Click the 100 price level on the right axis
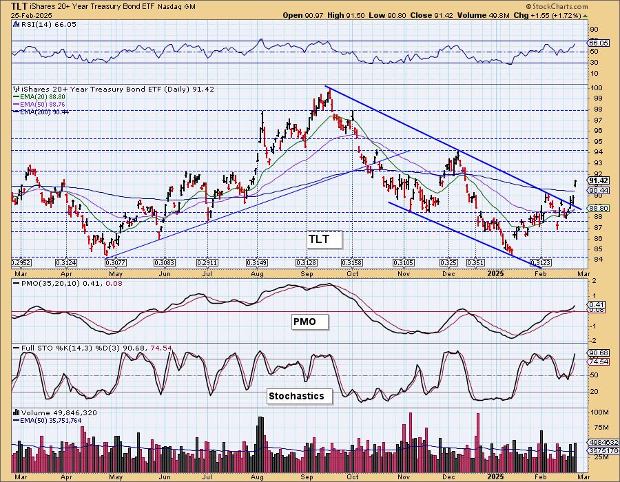 pyautogui.click(x=597, y=87)
